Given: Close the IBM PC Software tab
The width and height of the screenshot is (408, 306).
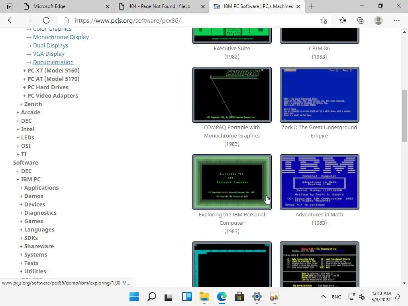Looking at the screenshot, I should [x=298, y=6].
